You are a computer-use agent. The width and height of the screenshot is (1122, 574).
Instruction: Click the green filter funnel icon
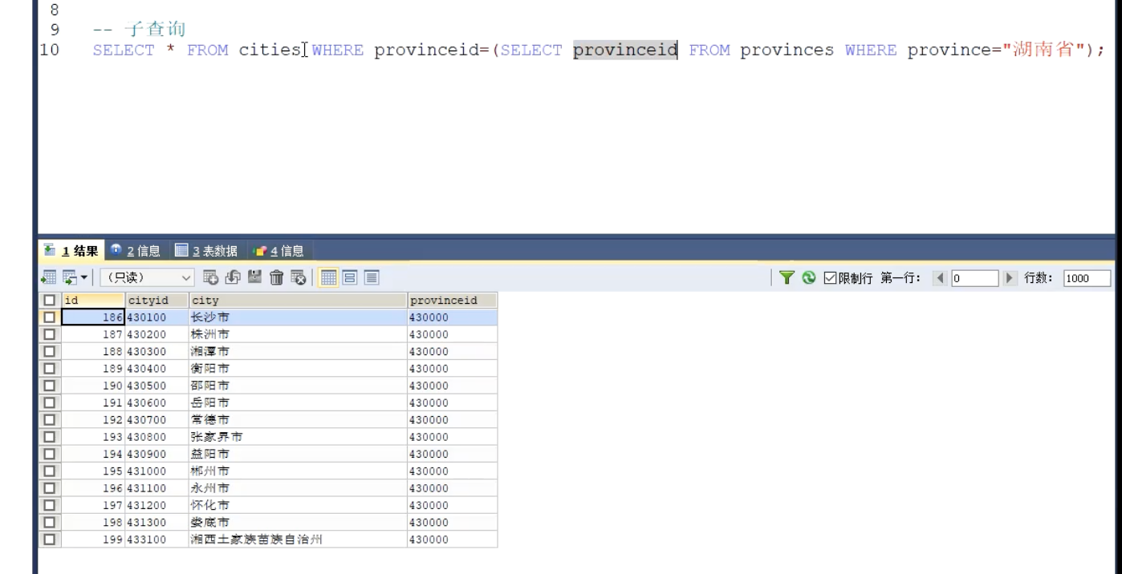tap(787, 278)
